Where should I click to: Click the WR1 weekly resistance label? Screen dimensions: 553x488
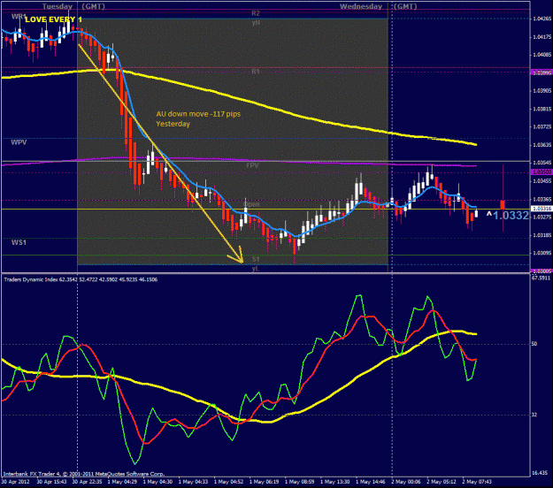tap(19, 17)
